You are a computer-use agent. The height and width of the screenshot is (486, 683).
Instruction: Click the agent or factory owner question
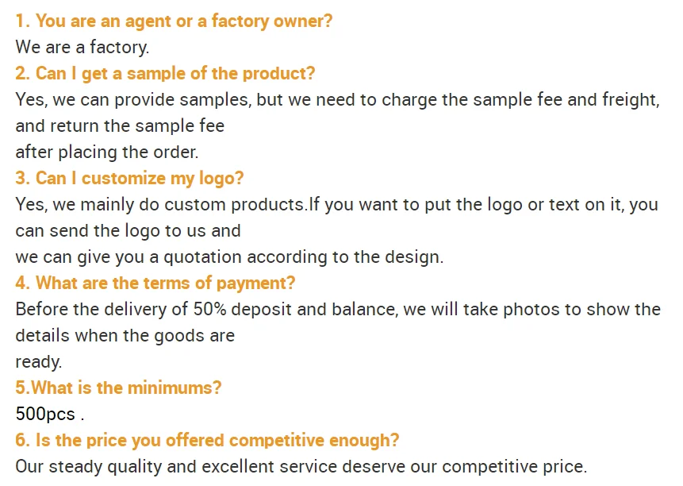(x=174, y=21)
